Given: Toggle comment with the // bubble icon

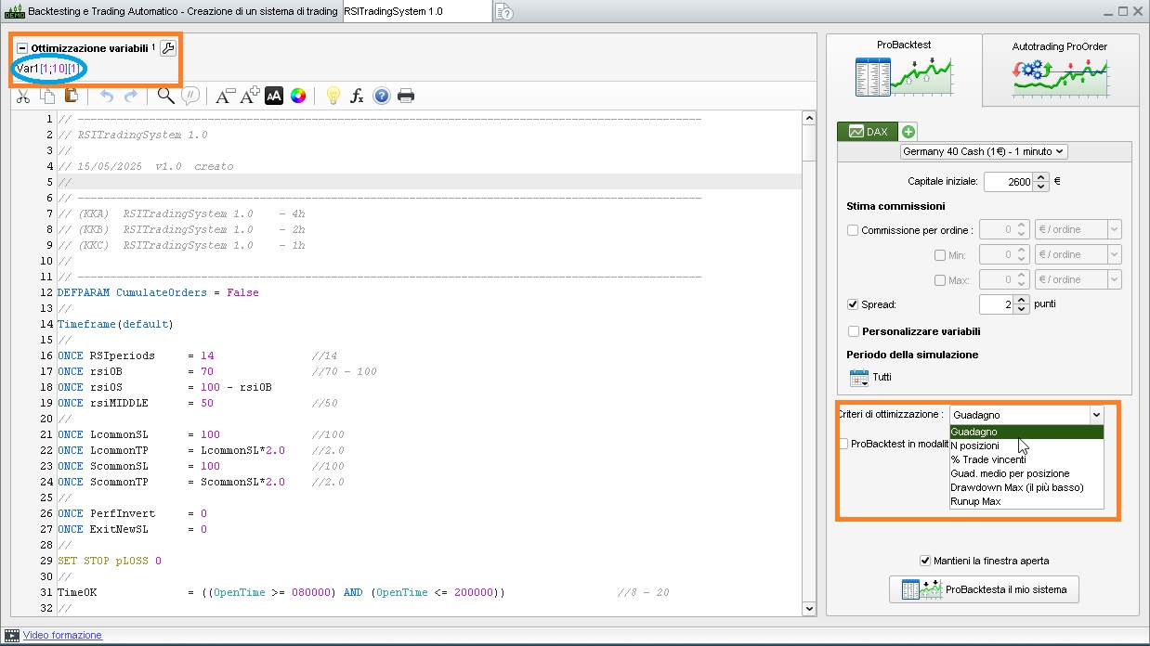Looking at the screenshot, I should (190, 96).
